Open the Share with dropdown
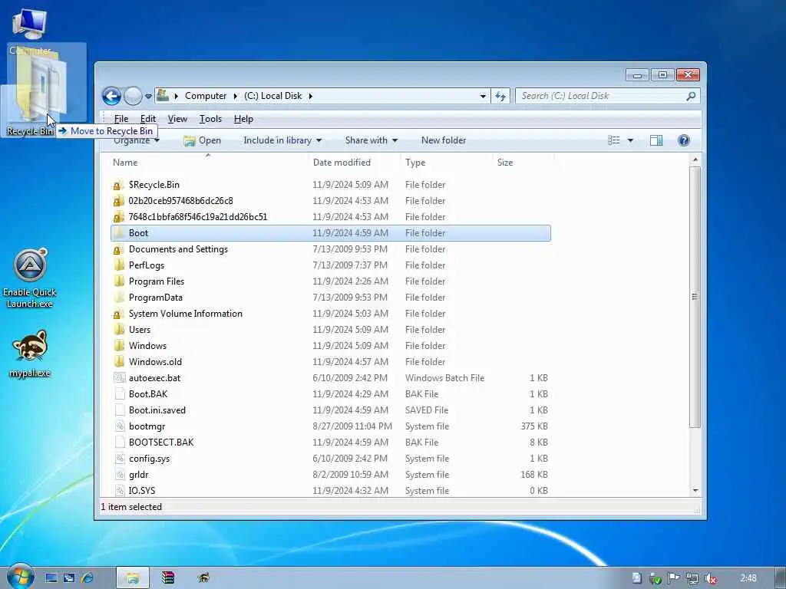This screenshot has width=786, height=589. pyautogui.click(x=372, y=141)
